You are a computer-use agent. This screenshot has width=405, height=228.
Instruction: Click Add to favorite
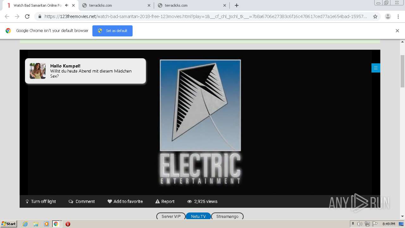point(125,201)
